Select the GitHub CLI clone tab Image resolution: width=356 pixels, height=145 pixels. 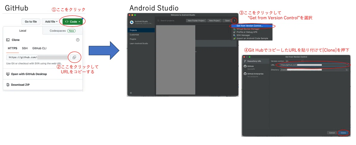(39, 48)
